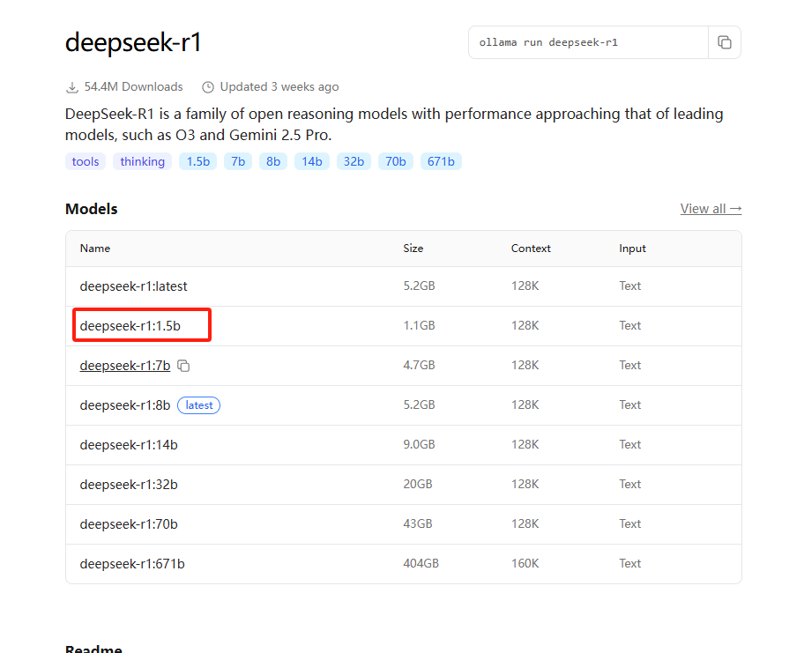This screenshot has width=804, height=653.
Task: Click the Models section heading
Action: point(92,209)
